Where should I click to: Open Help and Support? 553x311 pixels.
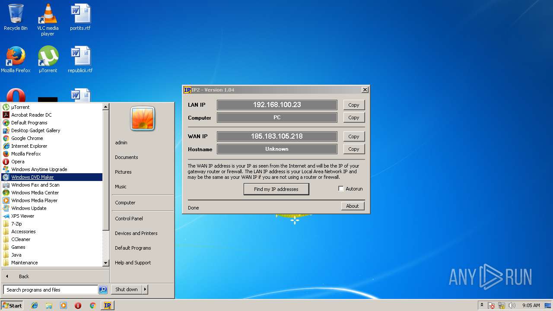(133, 263)
